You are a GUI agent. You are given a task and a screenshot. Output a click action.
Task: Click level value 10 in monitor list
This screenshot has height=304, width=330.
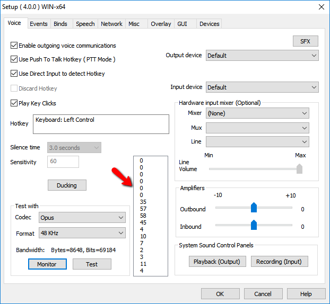tap(143, 236)
